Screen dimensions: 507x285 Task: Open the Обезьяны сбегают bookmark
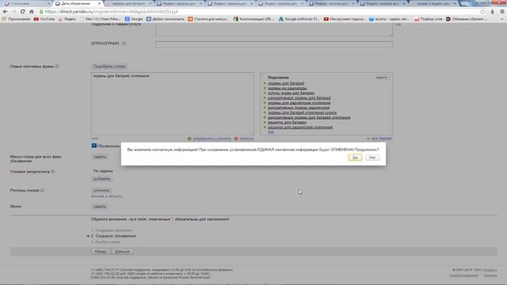tap(467, 19)
